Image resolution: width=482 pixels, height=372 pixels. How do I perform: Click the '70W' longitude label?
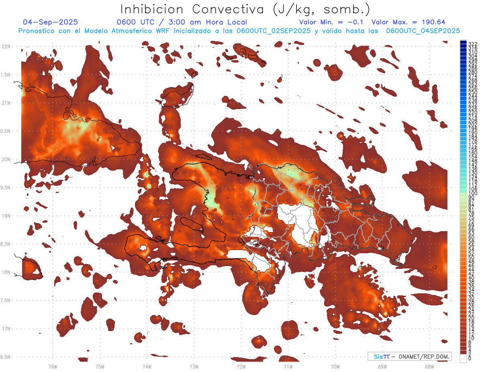tap(335, 367)
